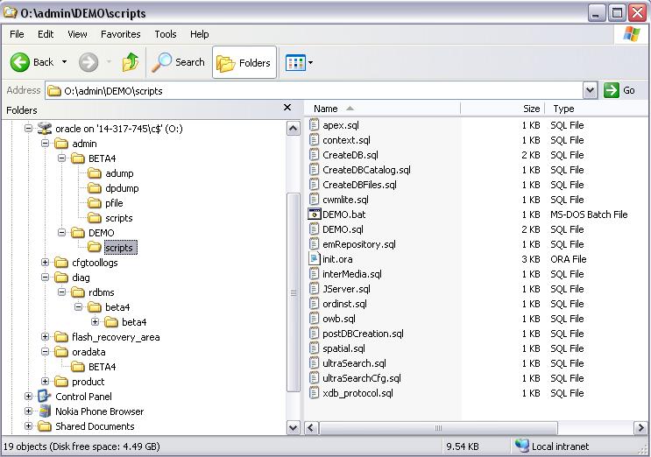Expand the flash_recovery_area tree node
This screenshot has width=651, height=457.
pos(46,337)
